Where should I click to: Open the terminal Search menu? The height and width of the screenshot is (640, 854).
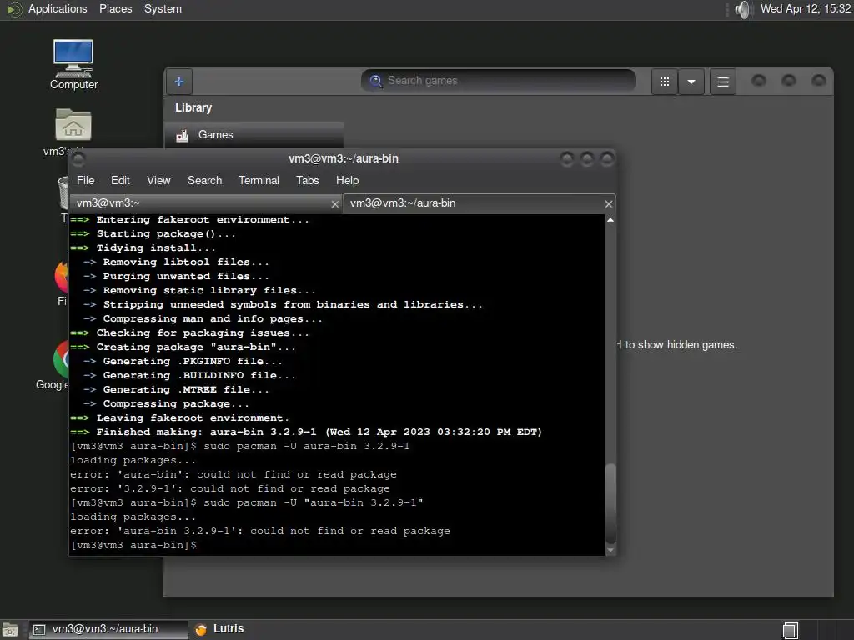205,180
